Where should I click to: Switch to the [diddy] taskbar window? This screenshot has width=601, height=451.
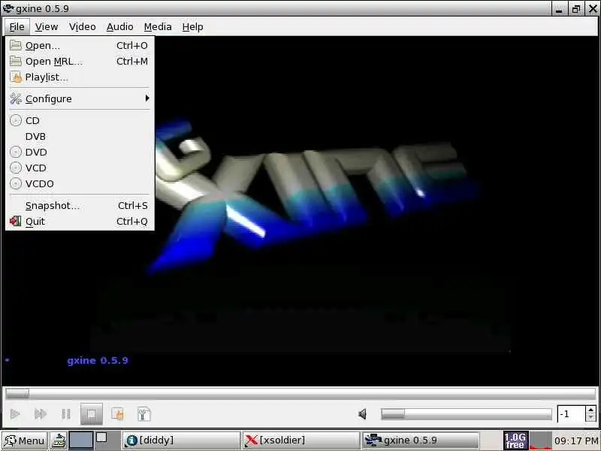(x=182, y=440)
